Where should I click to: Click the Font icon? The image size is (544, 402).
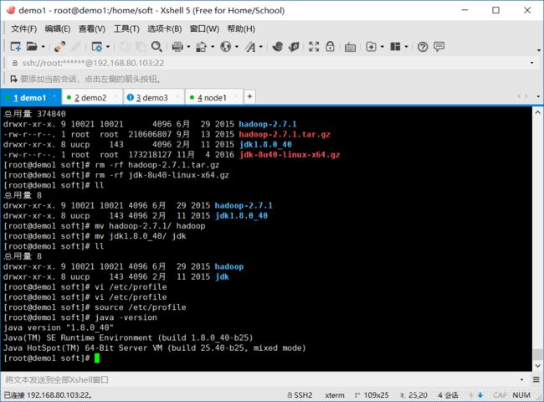click(x=250, y=47)
